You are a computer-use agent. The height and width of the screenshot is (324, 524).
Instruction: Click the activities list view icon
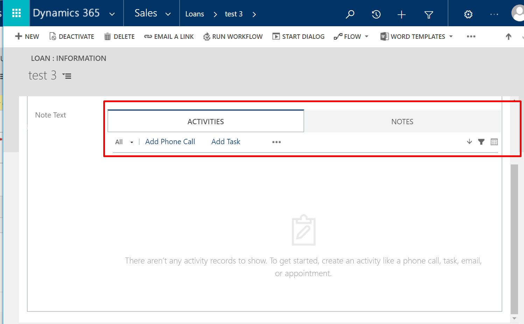pos(494,142)
